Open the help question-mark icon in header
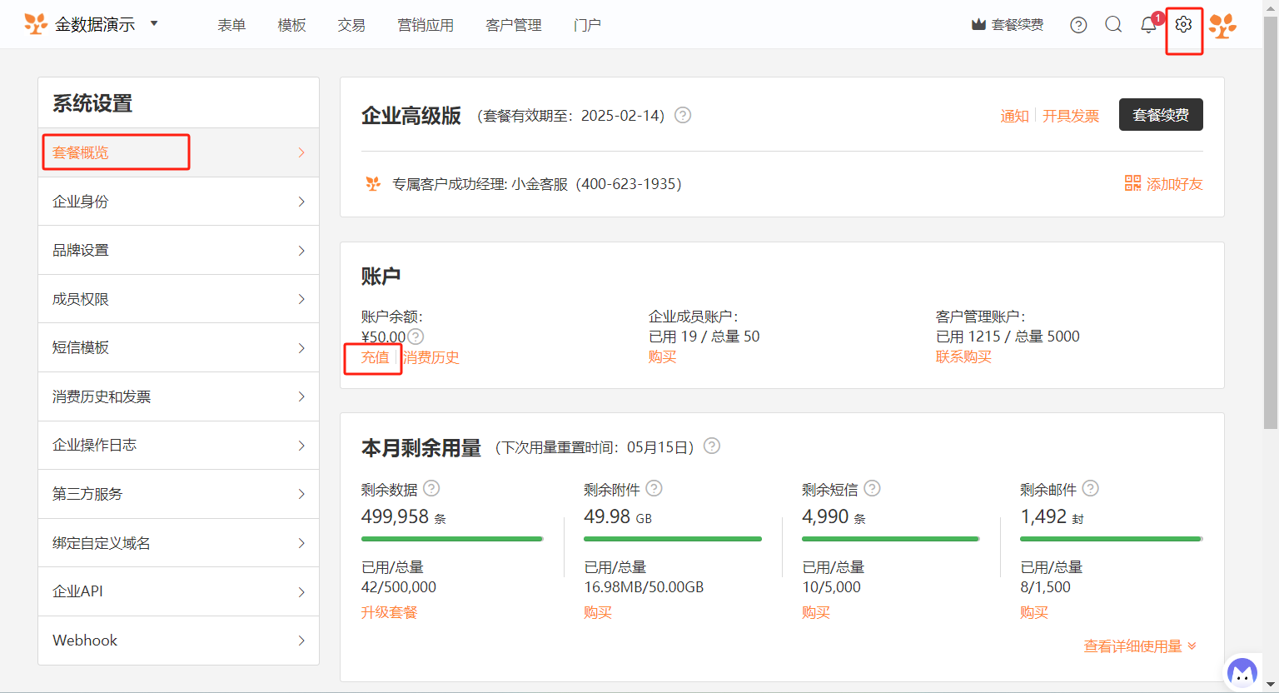 pyautogui.click(x=1078, y=25)
